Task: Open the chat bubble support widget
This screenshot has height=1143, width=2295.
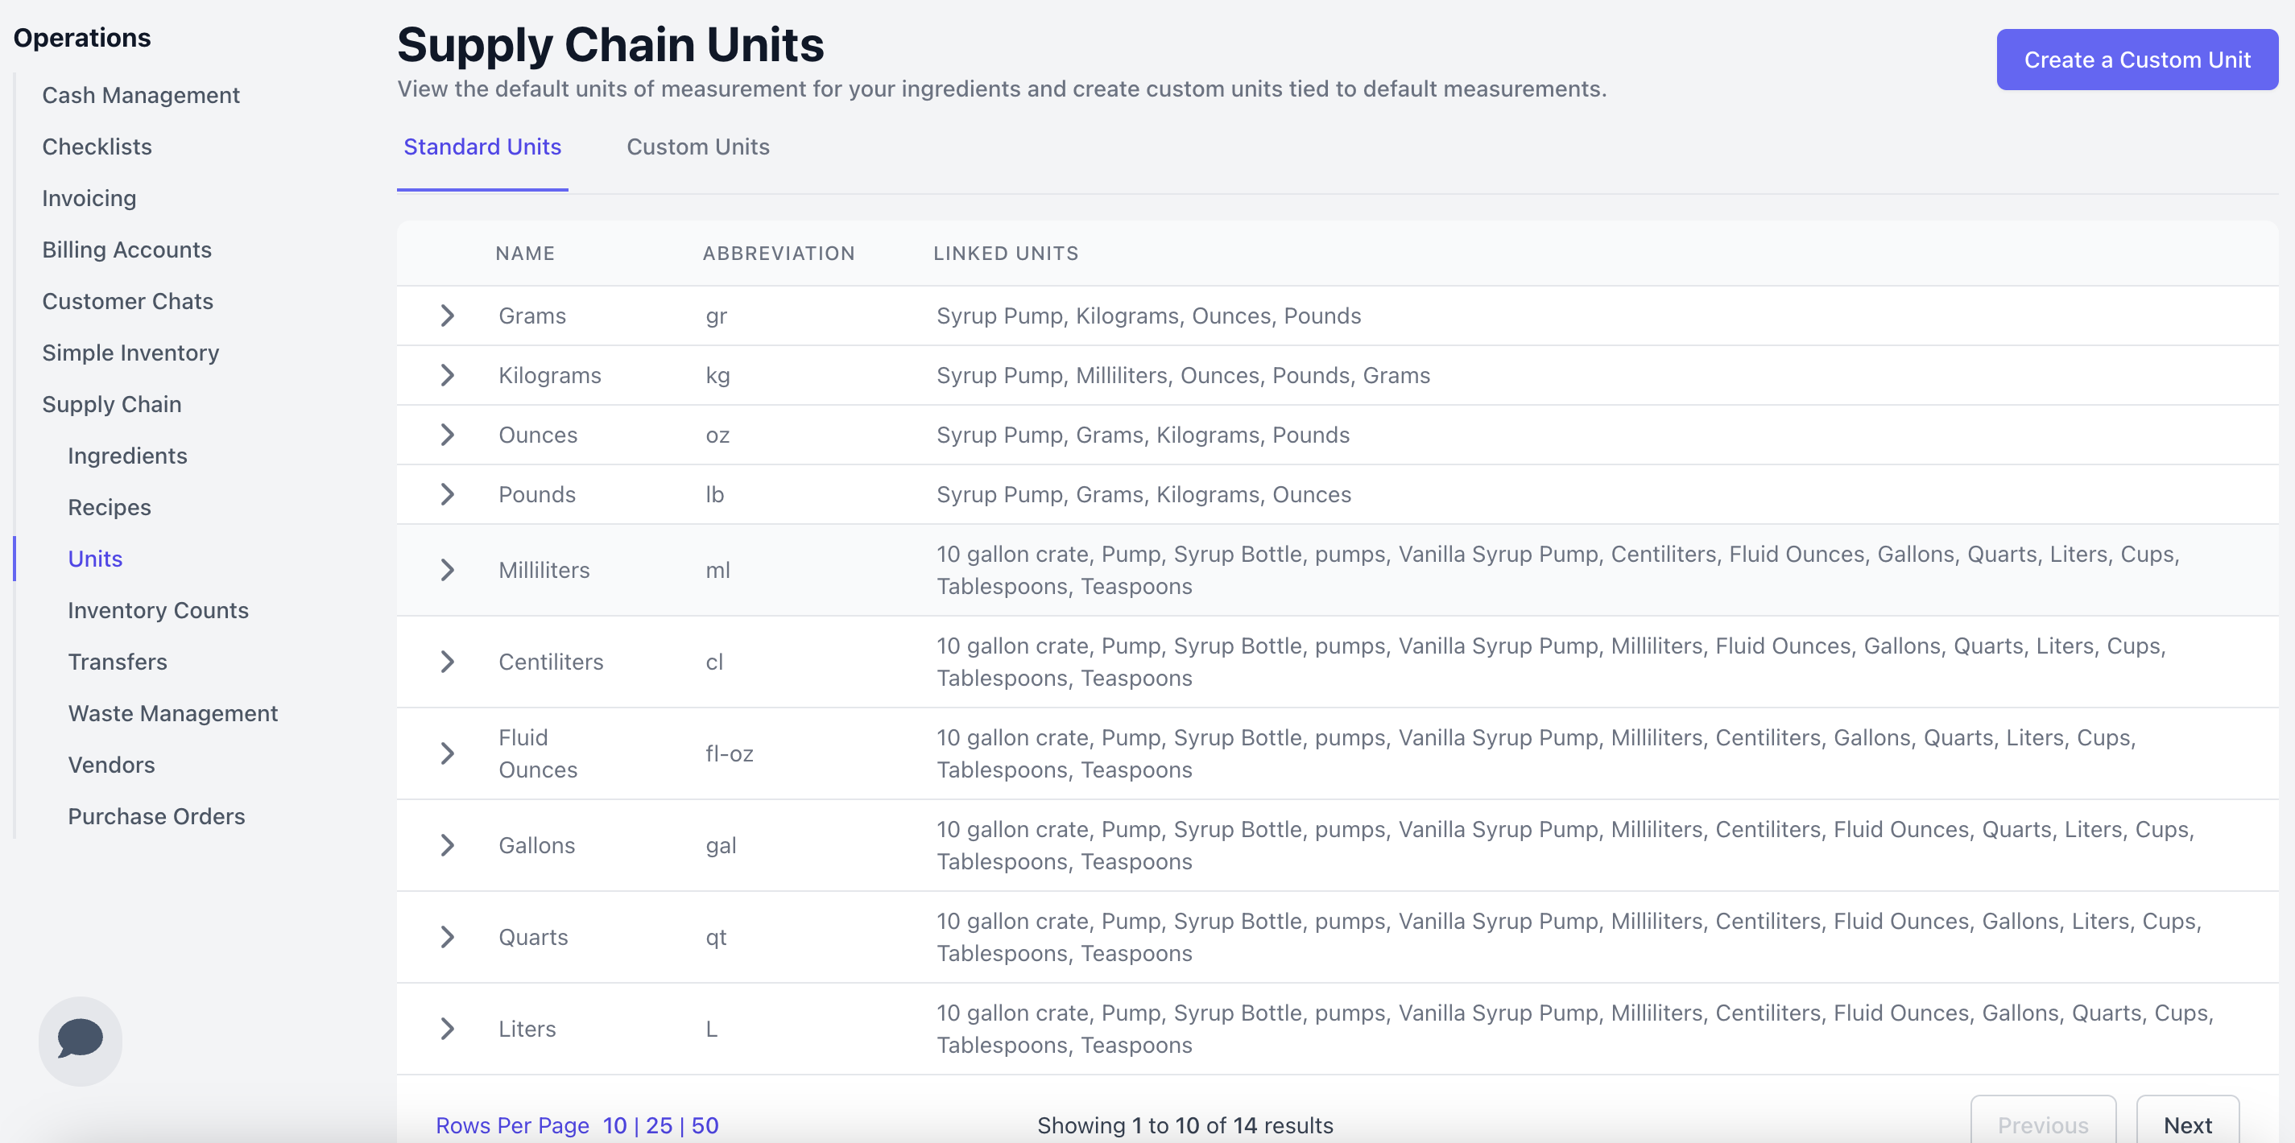Action: 81,1040
